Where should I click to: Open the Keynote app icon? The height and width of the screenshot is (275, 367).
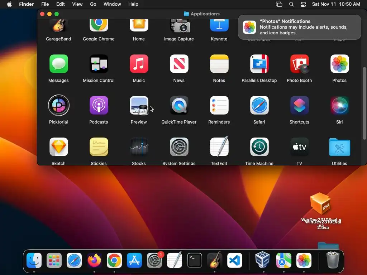tap(219, 25)
